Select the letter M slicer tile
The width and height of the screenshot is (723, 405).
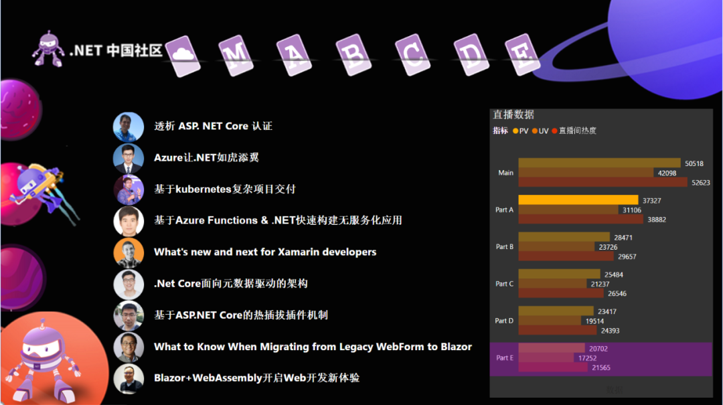click(x=236, y=56)
